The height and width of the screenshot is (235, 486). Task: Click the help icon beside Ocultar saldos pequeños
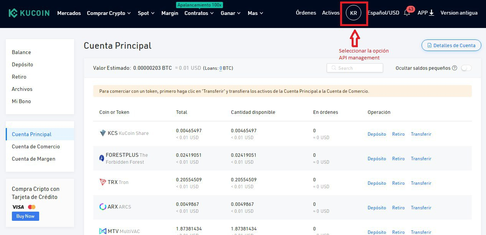click(455, 68)
